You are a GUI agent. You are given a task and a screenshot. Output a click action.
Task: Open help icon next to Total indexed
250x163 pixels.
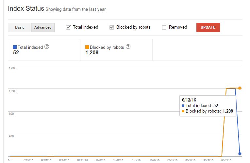click(x=47, y=47)
